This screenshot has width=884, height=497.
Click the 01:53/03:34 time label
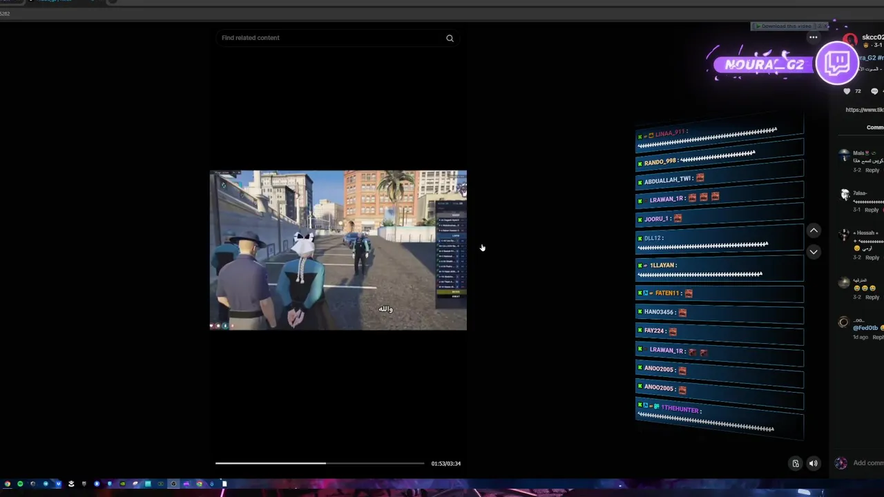click(x=446, y=464)
